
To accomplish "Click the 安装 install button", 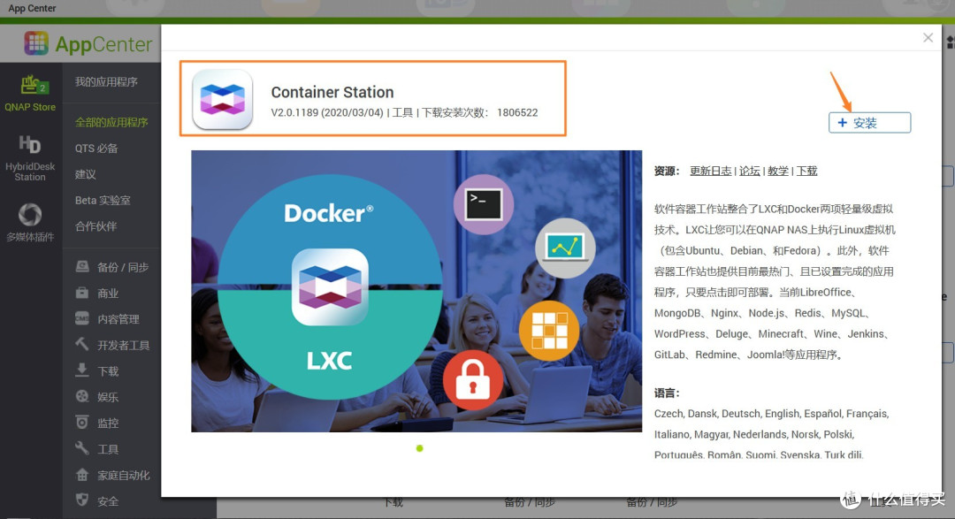I will [869, 122].
